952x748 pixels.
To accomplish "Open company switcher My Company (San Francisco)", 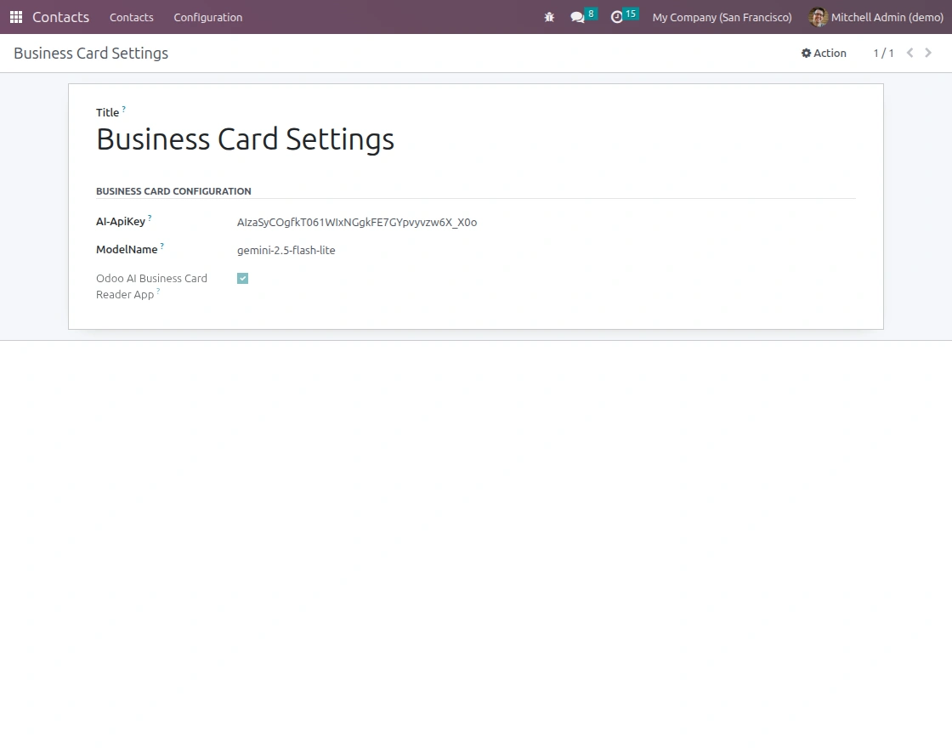I will (x=722, y=17).
